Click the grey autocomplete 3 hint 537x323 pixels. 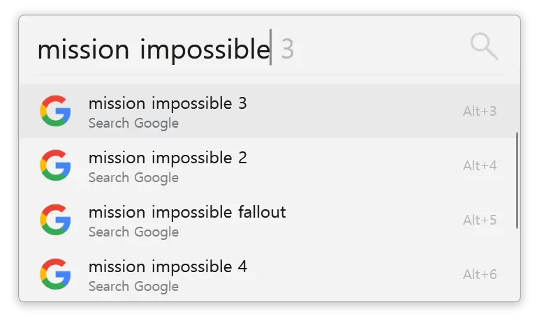[x=287, y=50]
